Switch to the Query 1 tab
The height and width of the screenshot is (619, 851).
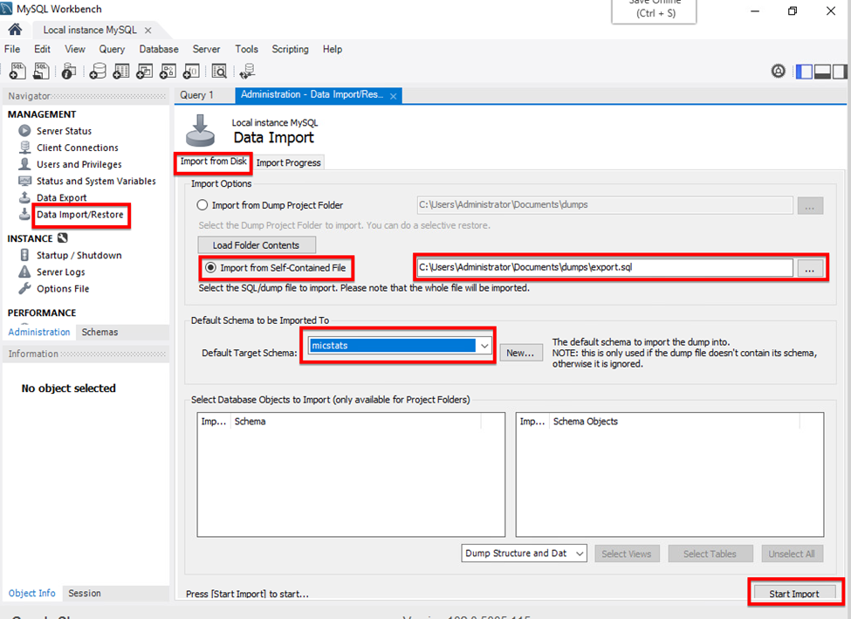[x=196, y=95]
